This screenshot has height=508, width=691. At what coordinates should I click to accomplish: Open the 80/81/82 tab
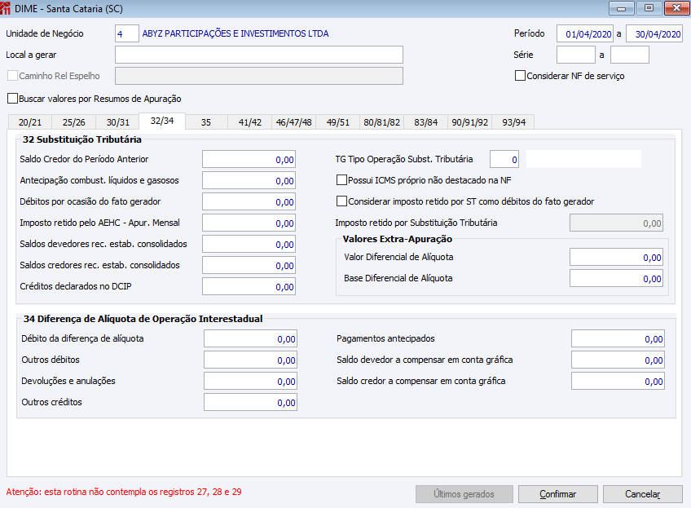381,122
